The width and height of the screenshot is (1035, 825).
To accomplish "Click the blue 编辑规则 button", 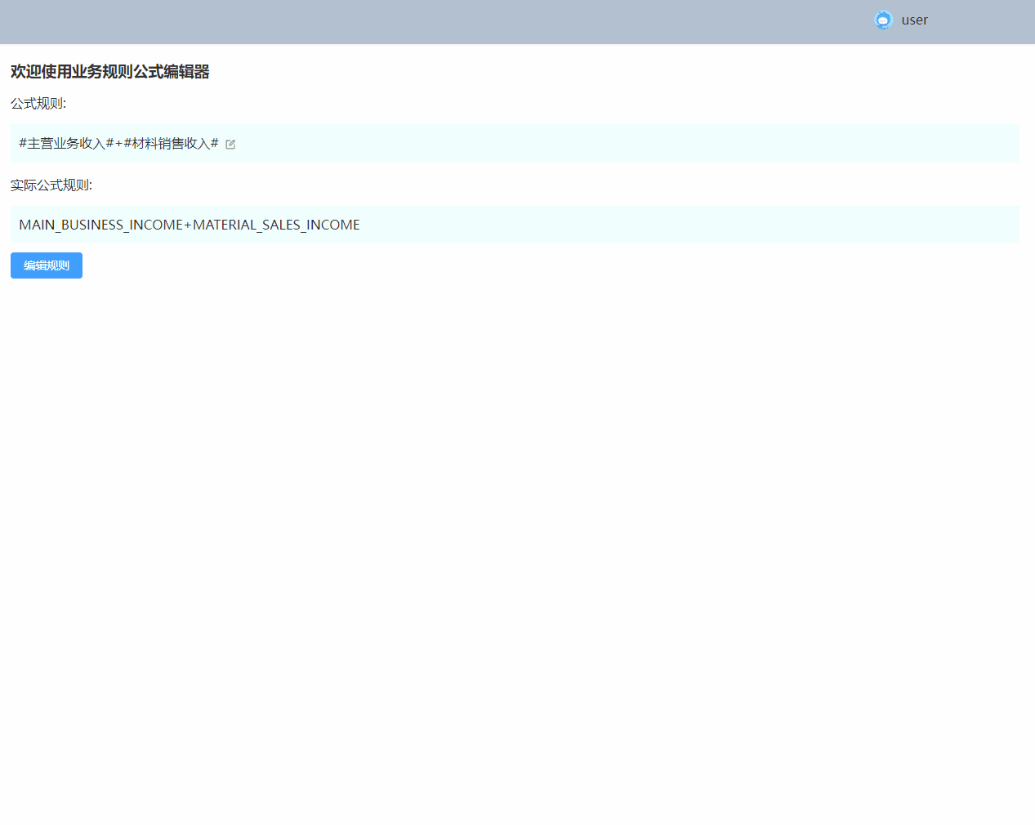I will click(x=47, y=265).
